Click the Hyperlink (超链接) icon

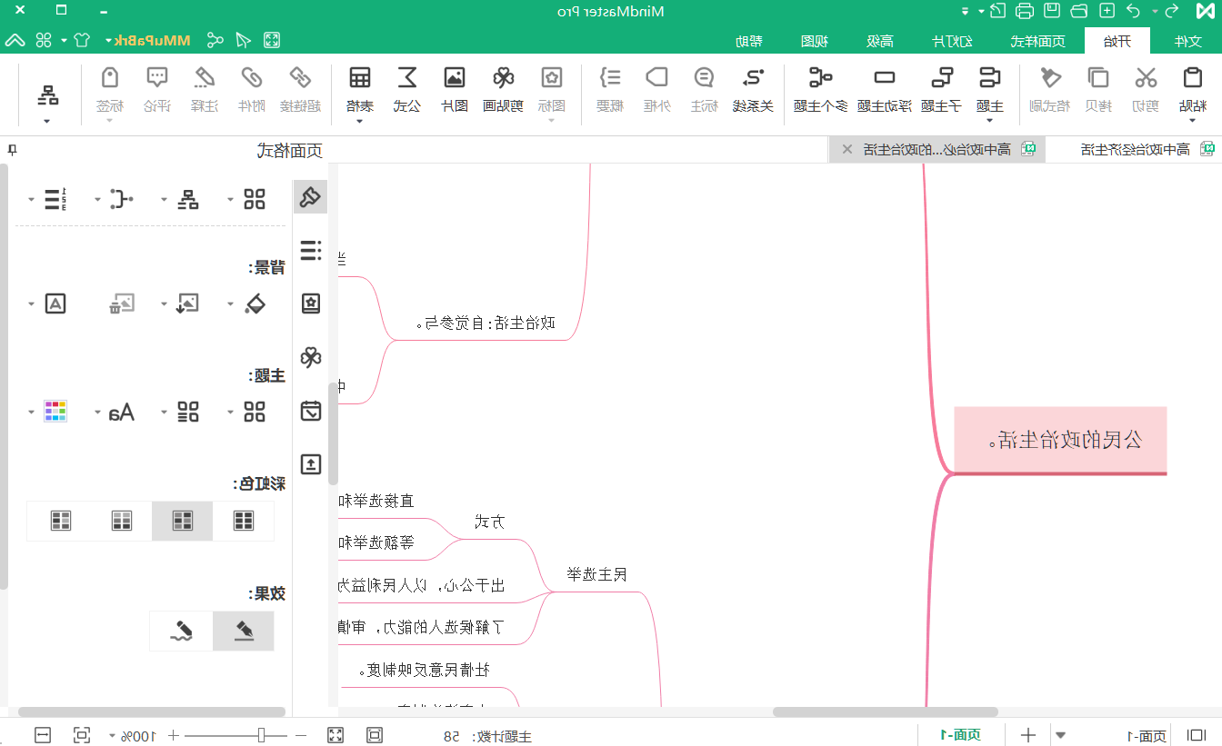[x=299, y=77]
